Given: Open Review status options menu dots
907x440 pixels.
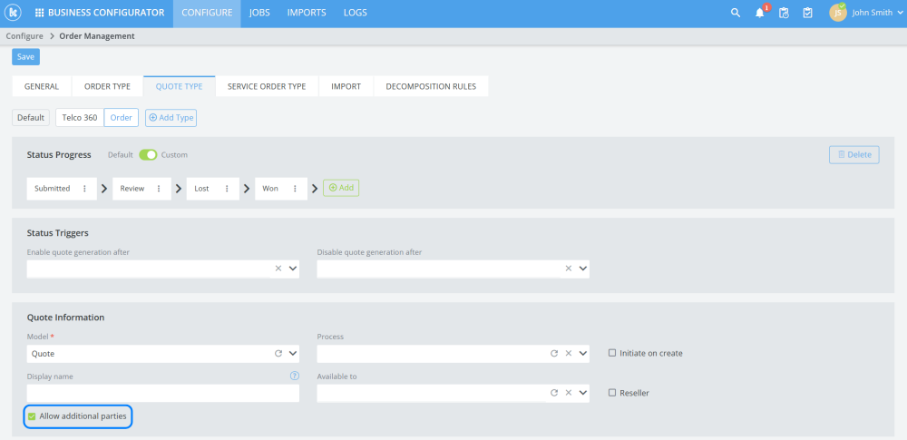Looking at the screenshot, I should click(x=159, y=189).
